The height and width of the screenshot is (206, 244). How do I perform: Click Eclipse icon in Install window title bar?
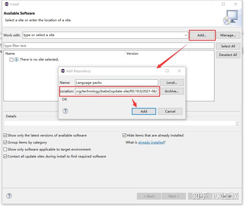tap(6, 4)
